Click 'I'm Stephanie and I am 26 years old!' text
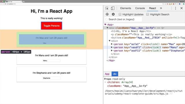Screen dimensions: 185x104 coord(51,73)
